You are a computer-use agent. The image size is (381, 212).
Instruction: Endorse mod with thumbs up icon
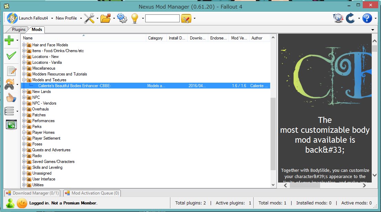click(11, 98)
